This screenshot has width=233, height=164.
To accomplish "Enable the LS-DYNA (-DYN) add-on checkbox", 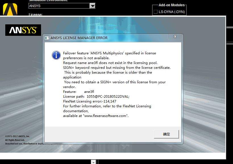I will (155, 12).
